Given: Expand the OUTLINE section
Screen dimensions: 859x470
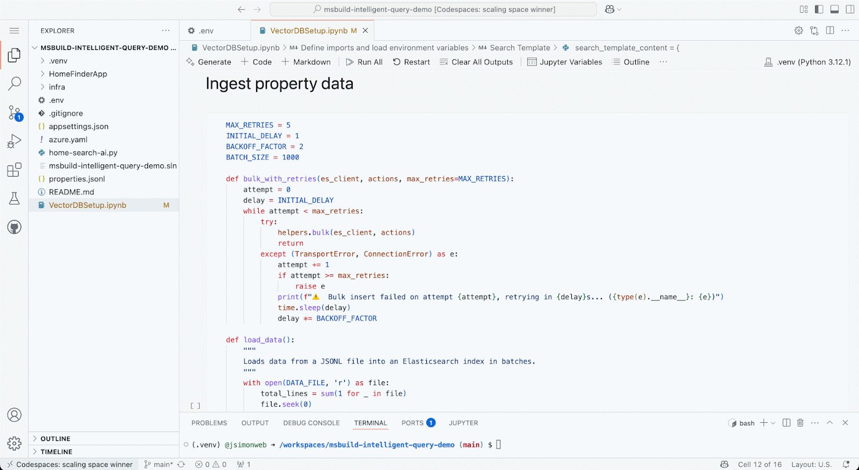Looking at the screenshot, I should tap(55, 439).
